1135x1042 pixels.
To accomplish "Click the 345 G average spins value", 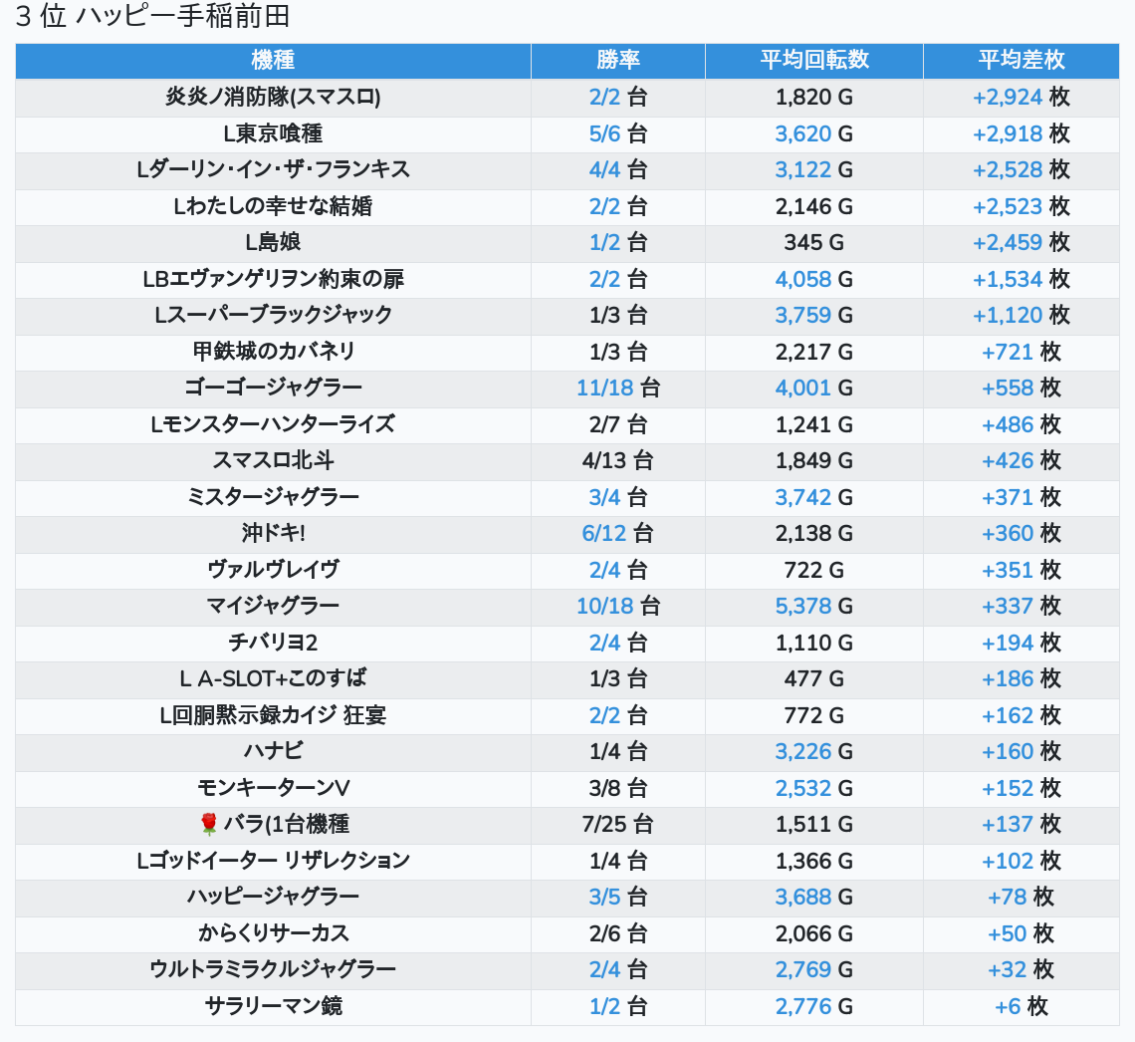I will (x=814, y=242).
